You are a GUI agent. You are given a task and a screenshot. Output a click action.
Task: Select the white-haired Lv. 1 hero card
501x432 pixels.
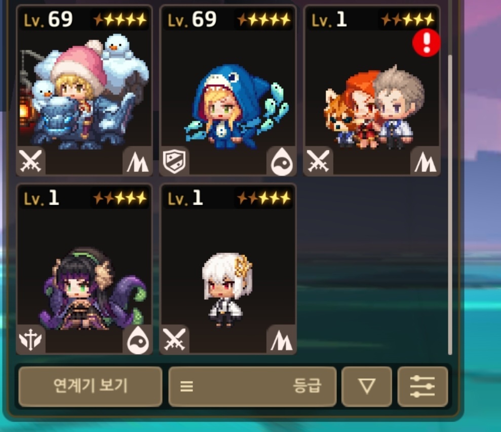(x=228, y=269)
